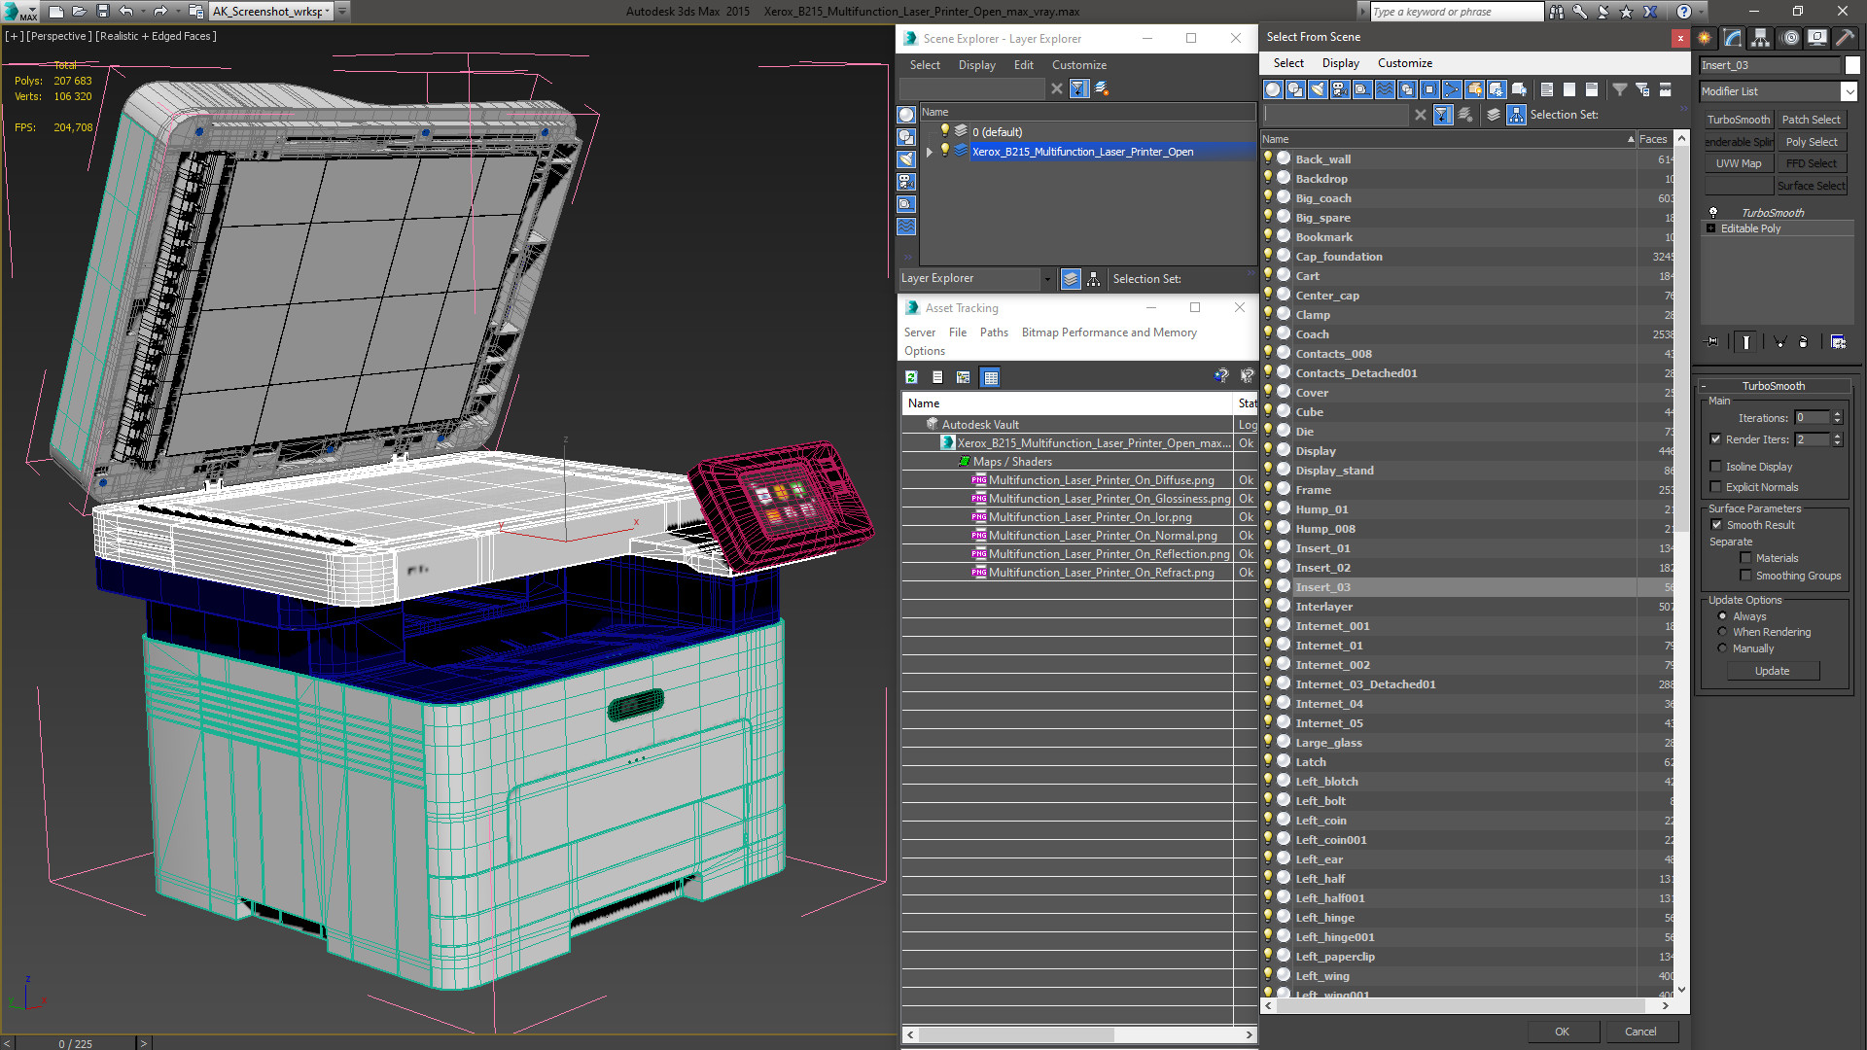Toggle TurboSmooth modifier lightbulb in stack

[1713, 212]
